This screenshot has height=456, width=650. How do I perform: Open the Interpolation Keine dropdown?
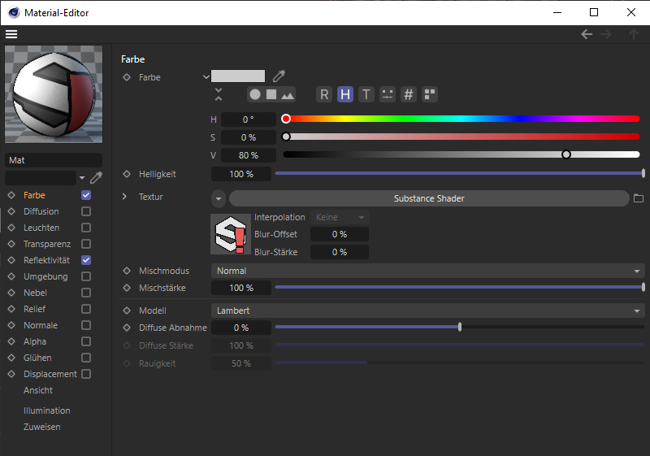(340, 217)
